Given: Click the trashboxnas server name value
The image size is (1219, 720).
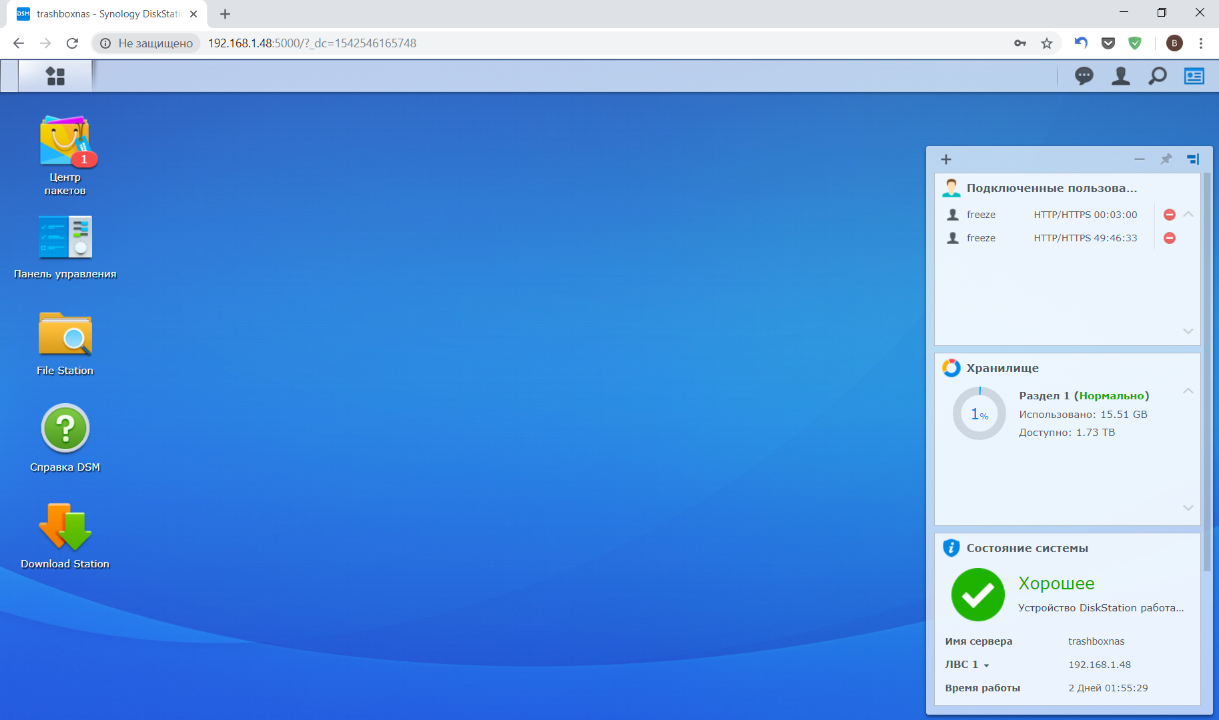Looking at the screenshot, I should pos(1096,641).
